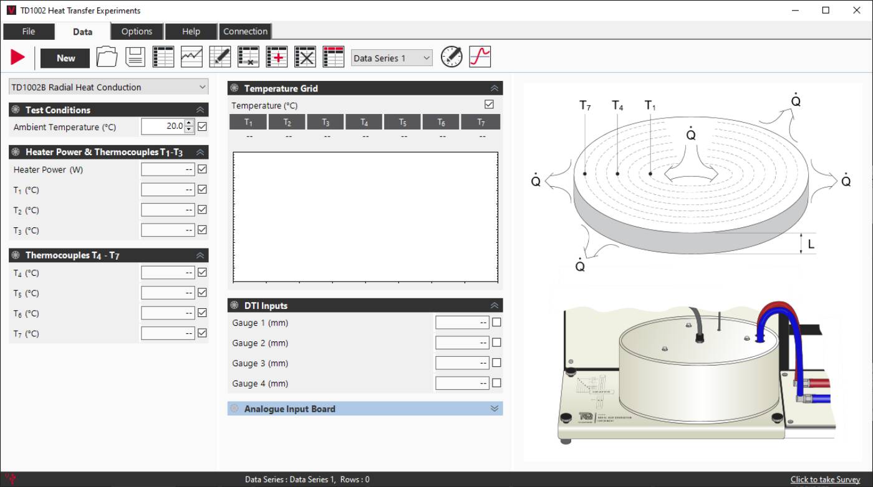Select the edit table pencil icon
This screenshot has height=487, width=873.
[x=219, y=57]
